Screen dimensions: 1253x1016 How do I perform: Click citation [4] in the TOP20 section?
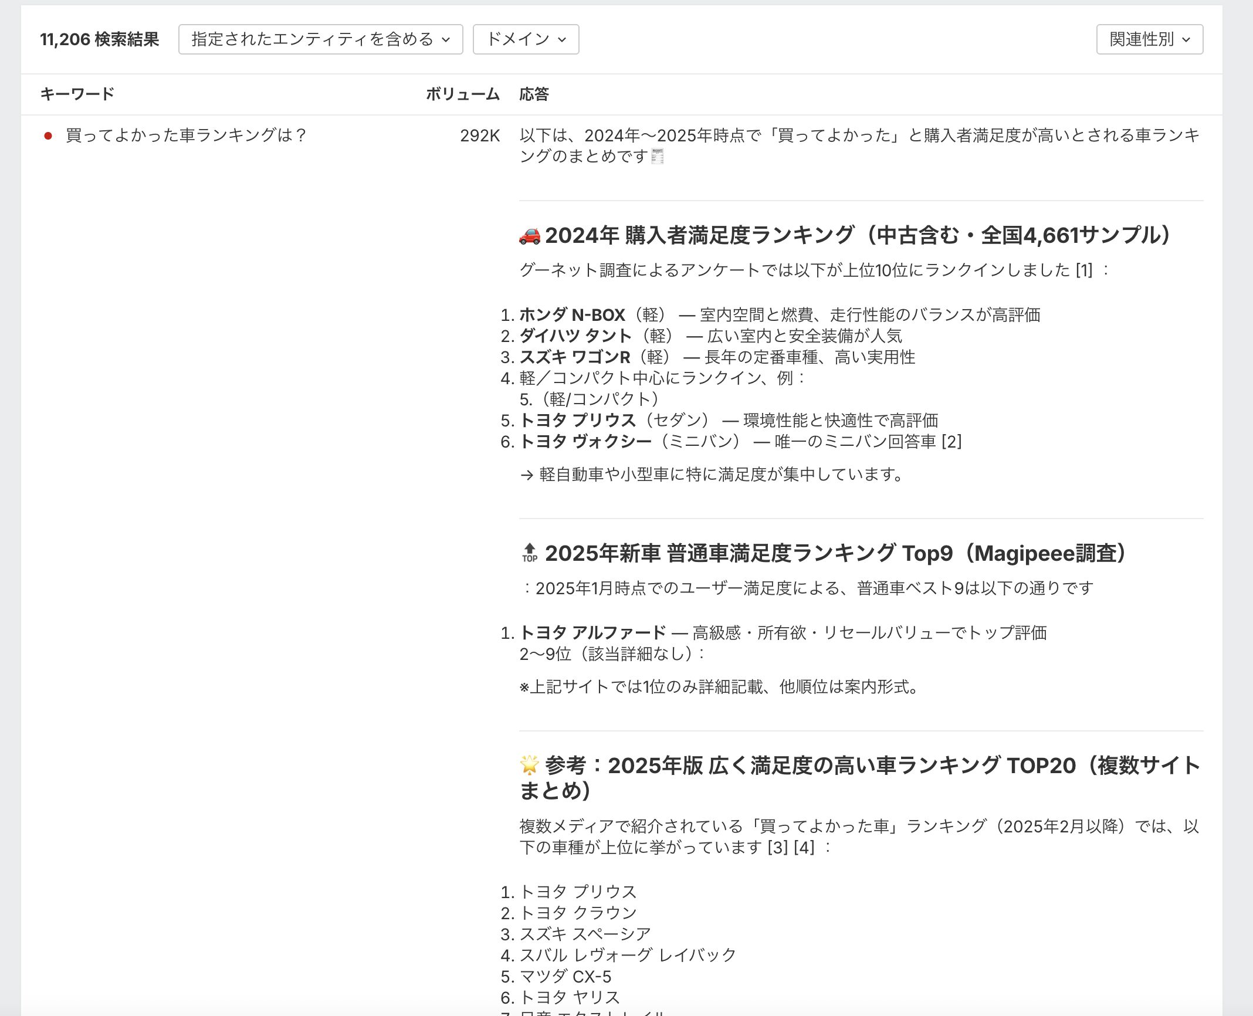(x=804, y=847)
